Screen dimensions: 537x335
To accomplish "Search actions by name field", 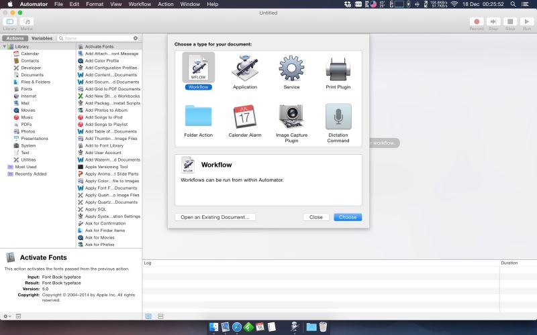I will [98, 38].
